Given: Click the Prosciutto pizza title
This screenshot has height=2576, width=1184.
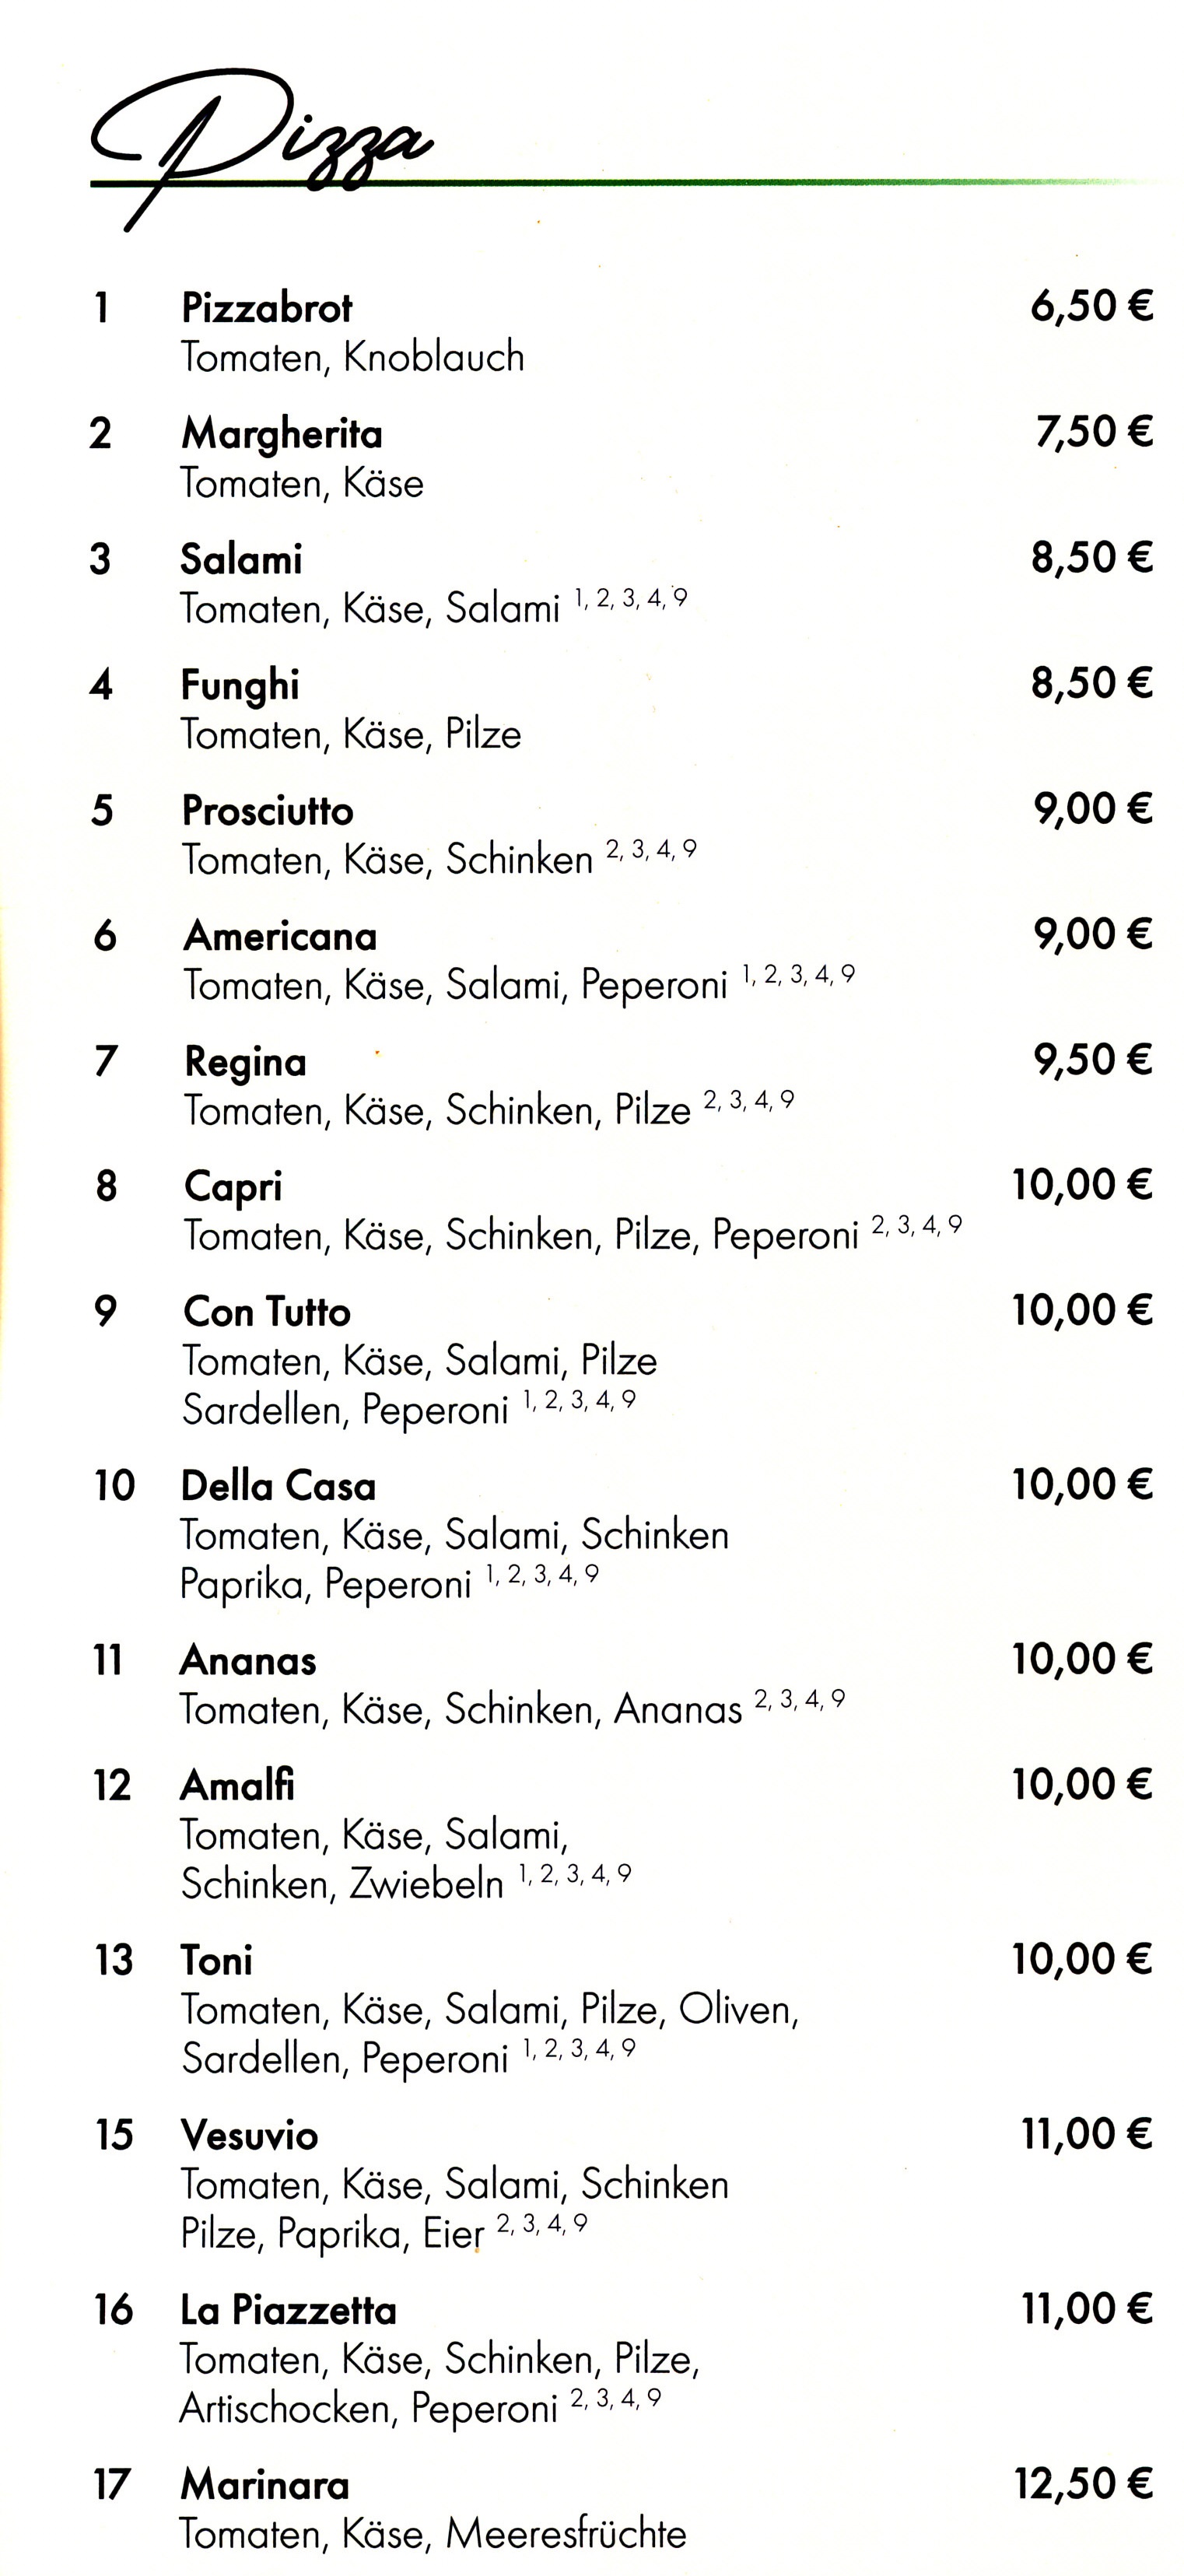Looking at the screenshot, I should 267,810.
